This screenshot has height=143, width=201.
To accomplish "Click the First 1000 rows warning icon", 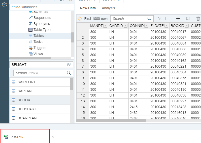I will 80,19.
